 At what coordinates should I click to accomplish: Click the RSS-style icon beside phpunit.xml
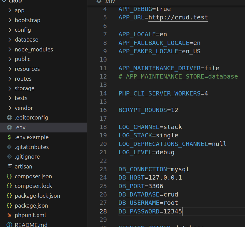(10, 215)
